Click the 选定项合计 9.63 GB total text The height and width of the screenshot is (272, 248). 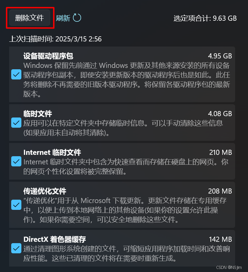(205, 18)
